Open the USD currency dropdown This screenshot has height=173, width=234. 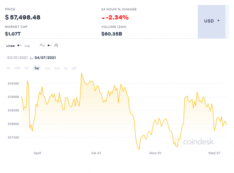(212, 21)
